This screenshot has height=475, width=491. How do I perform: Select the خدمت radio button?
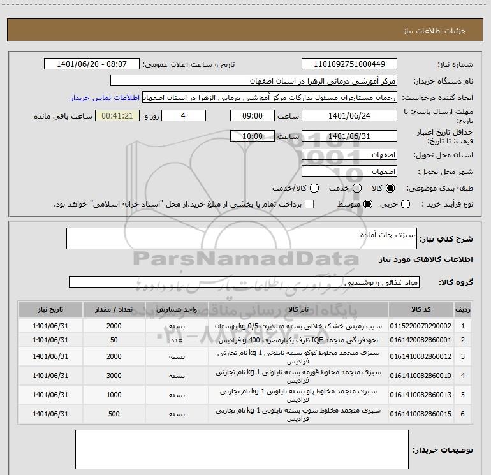pos(357,188)
